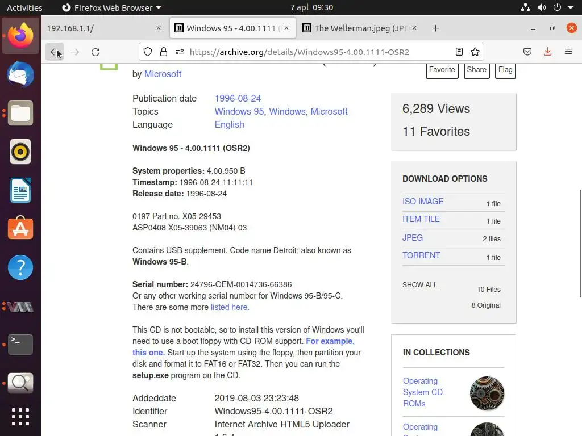Open the Operating System CD-ROMs collection link
The width and height of the screenshot is (582, 436).
[x=424, y=392]
